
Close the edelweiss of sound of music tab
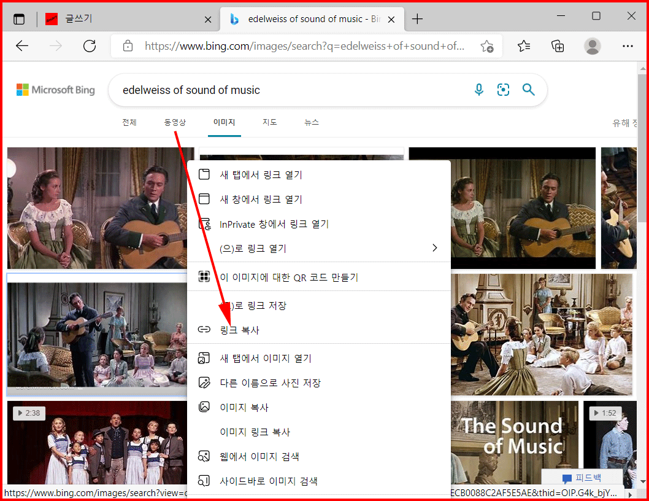[x=391, y=20]
